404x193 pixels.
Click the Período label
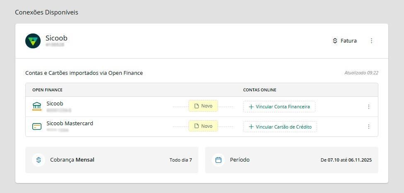click(239, 160)
